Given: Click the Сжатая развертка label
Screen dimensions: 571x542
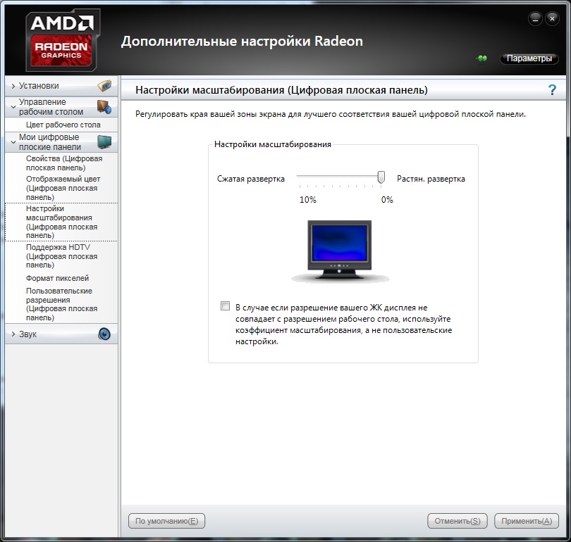Looking at the screenshot, I should point(251,179).
